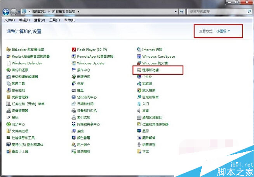Click the 控制面板 breadcrumb
This screenshot has height=177, width=254.
click(x=39, y=11)
